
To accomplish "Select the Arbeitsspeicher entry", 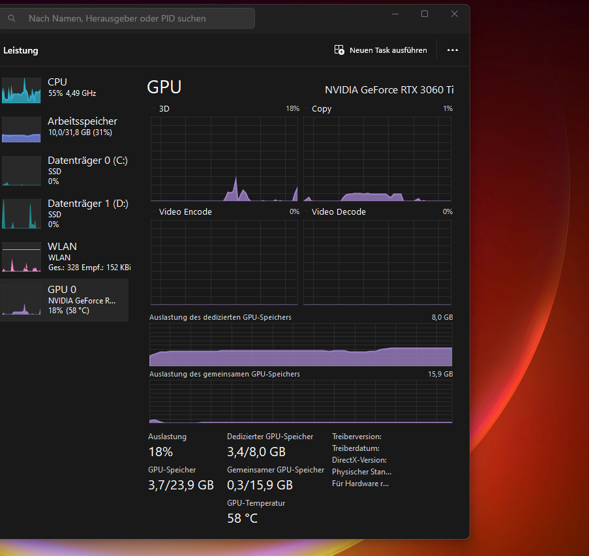I will click(x=64, y=128).
